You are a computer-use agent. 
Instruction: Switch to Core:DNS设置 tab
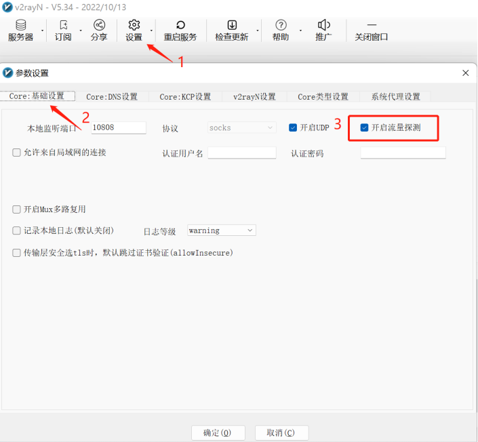[112, 97]
